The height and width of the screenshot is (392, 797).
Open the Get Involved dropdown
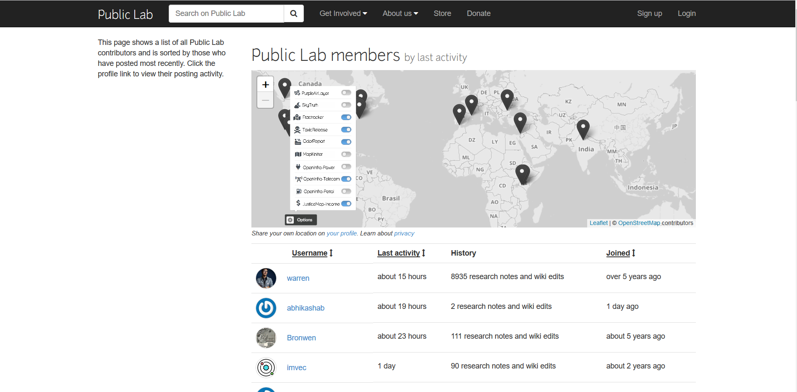pos(343,13)
